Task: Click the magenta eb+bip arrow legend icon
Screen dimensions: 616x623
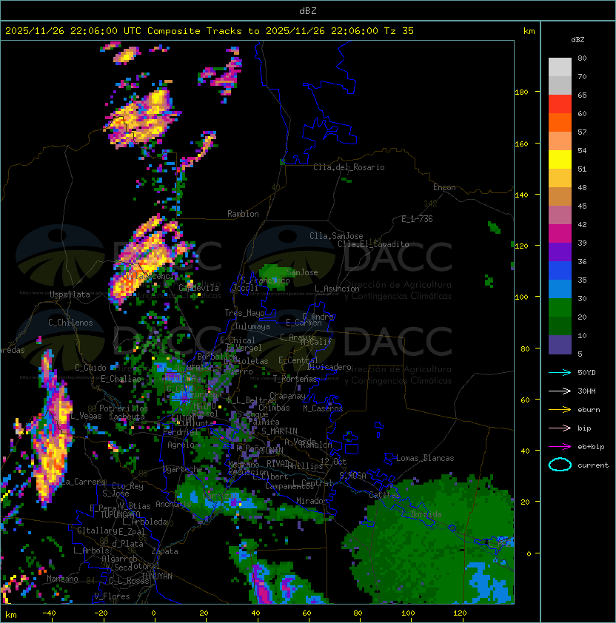Action: click(560, 447)
